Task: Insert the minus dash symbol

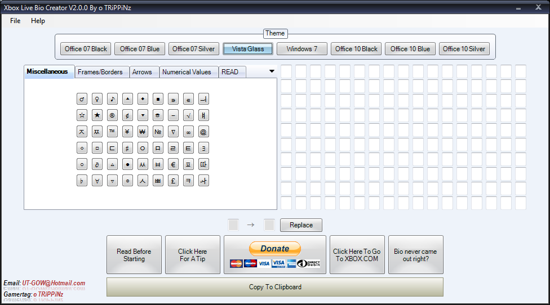Action: coord(173,115)
